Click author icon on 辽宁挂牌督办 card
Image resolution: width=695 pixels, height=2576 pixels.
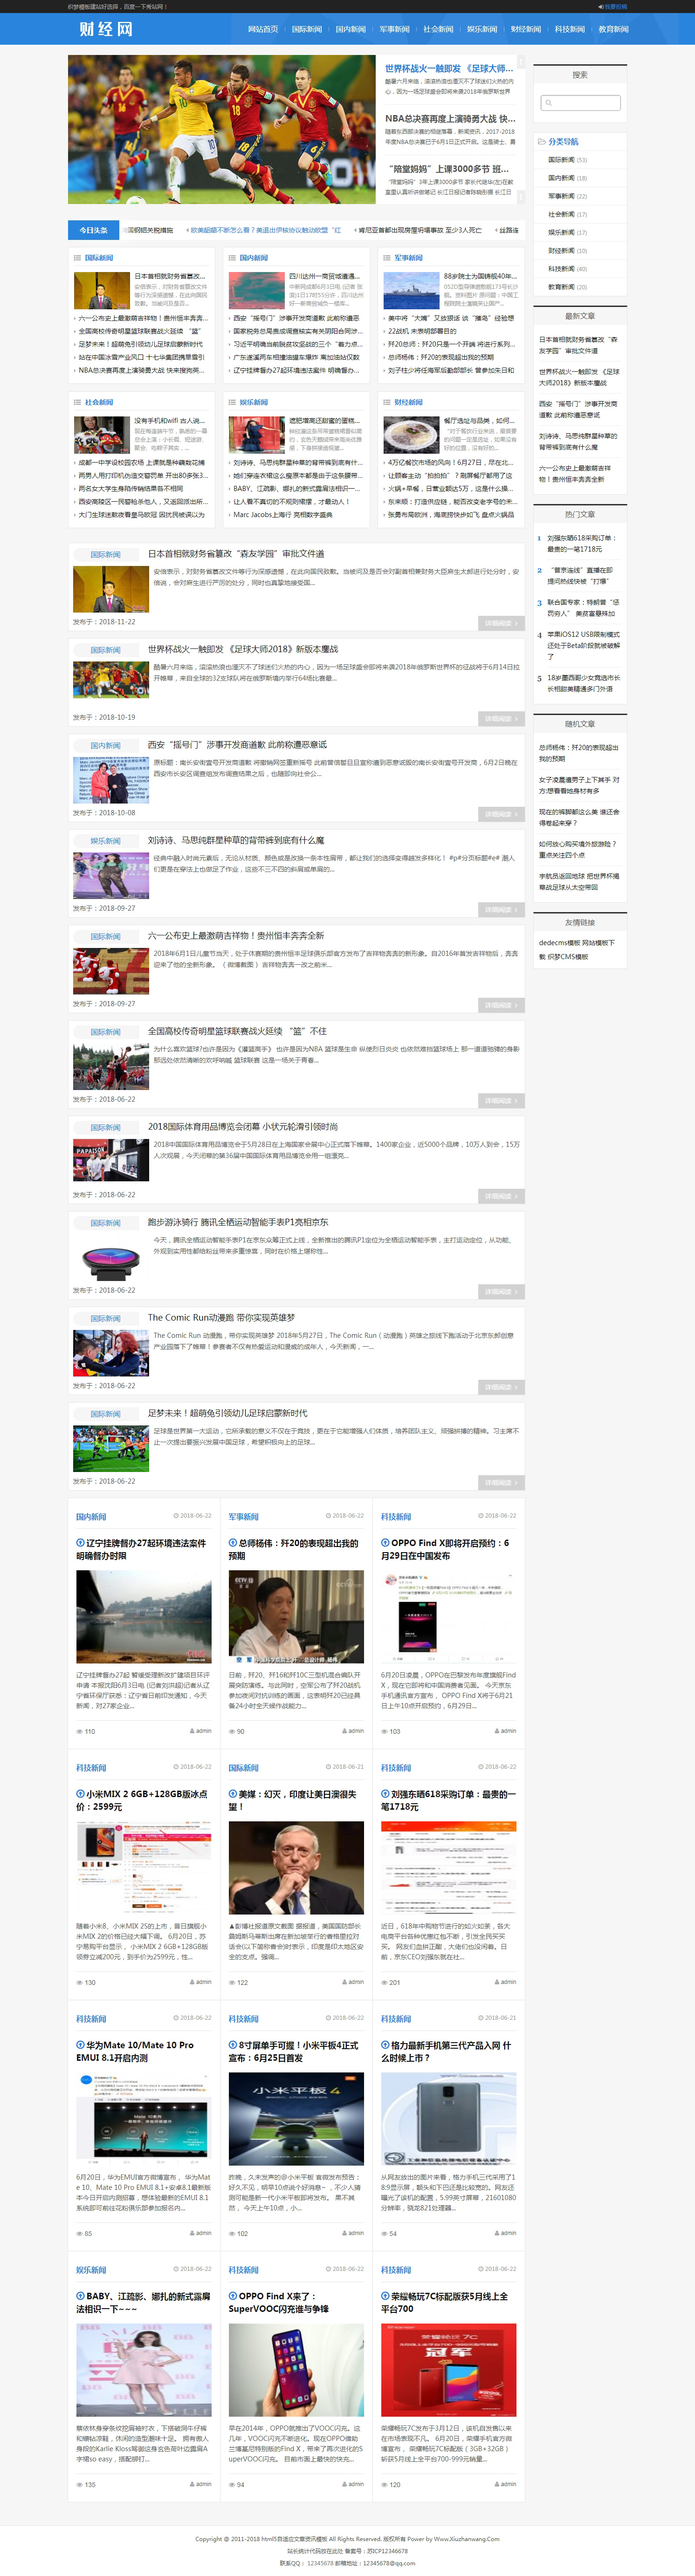coord(192,1730)
